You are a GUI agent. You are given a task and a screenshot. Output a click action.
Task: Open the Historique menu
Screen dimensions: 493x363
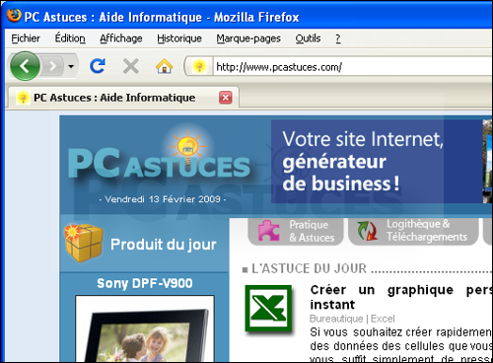179,38
